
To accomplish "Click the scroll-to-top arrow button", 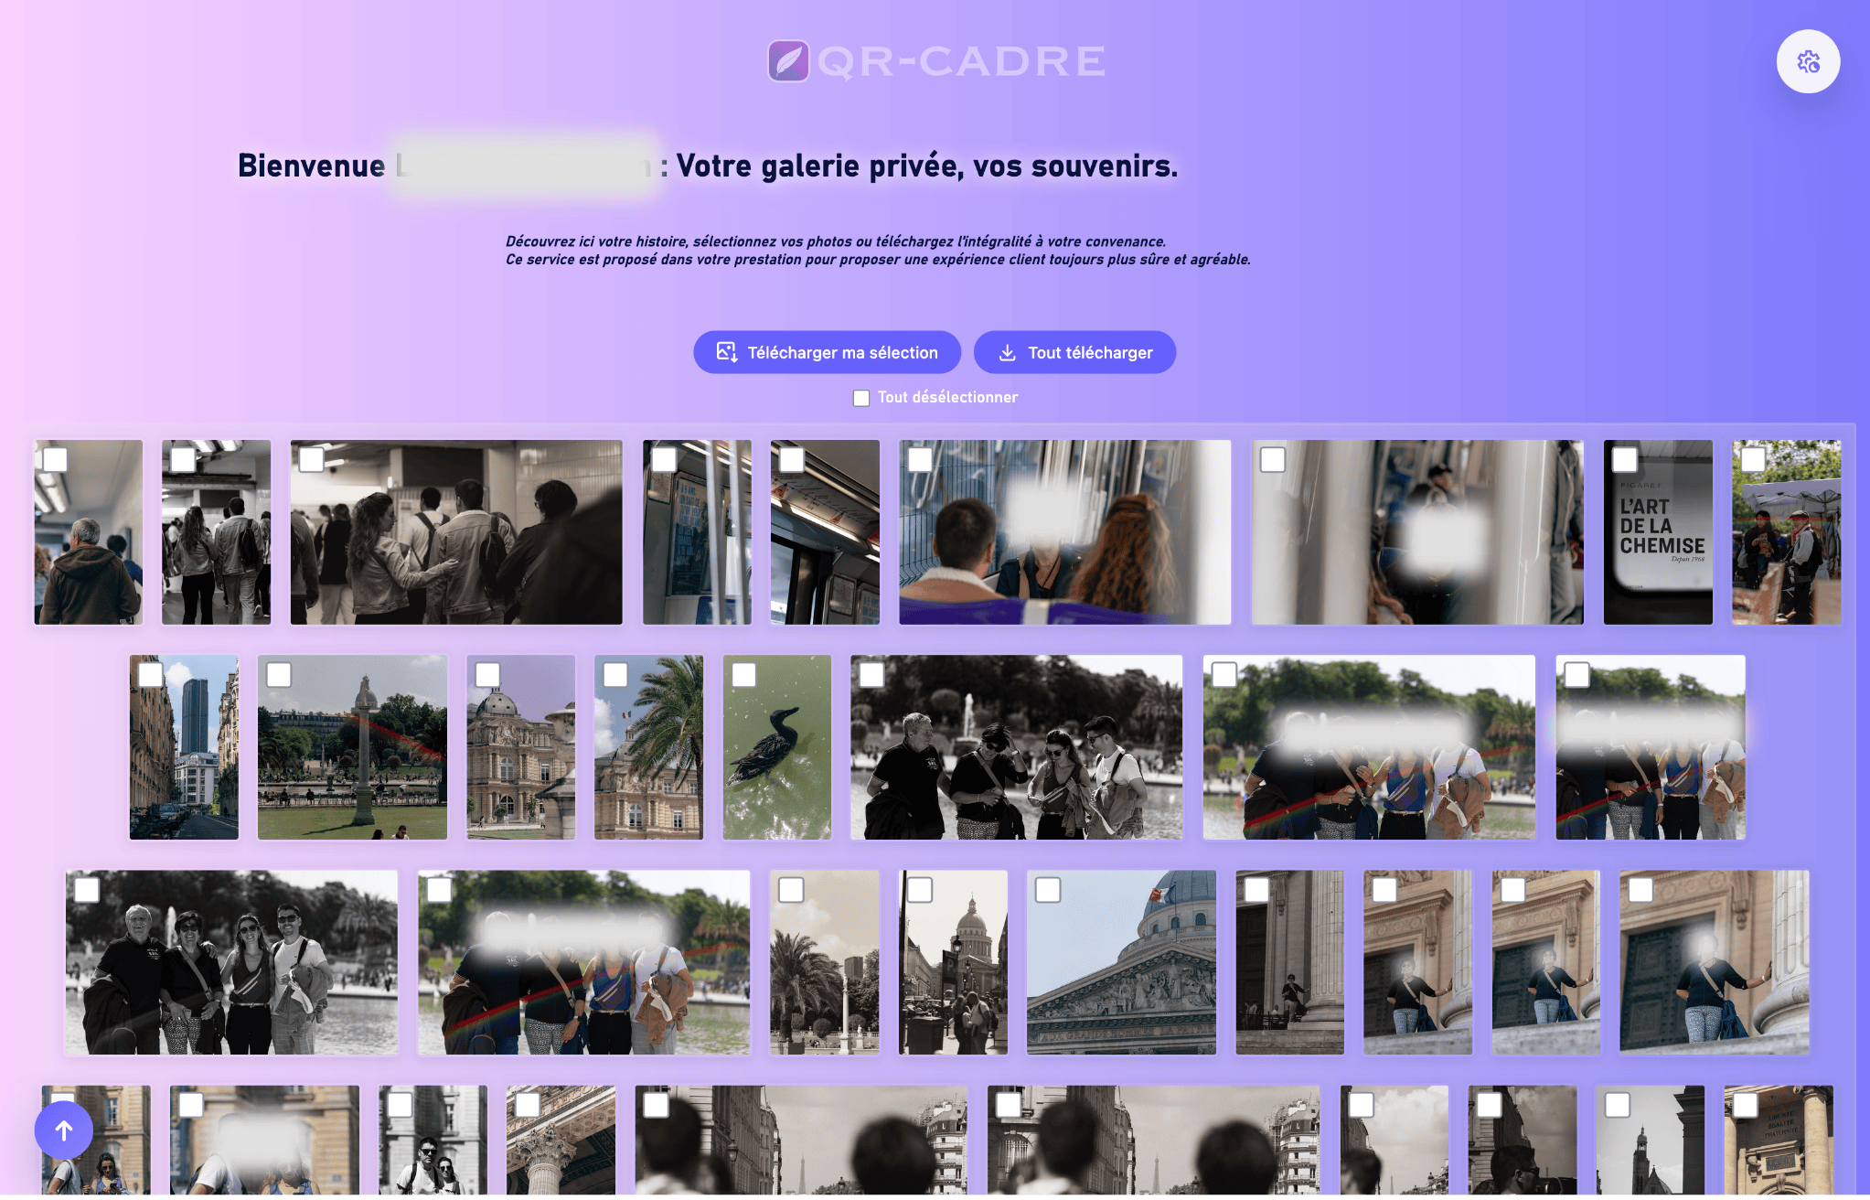I will click(x=63, y=1130).
